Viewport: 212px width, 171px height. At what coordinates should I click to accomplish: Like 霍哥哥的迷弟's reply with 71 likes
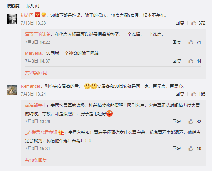tap(191, 42)
